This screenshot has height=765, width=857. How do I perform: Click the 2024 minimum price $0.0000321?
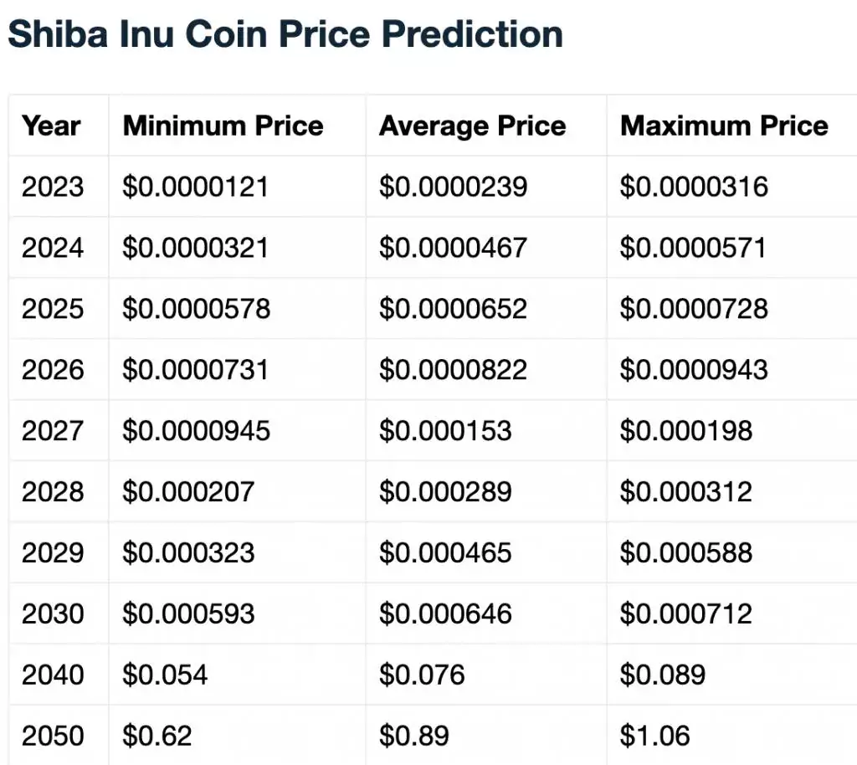coord(196,248)
